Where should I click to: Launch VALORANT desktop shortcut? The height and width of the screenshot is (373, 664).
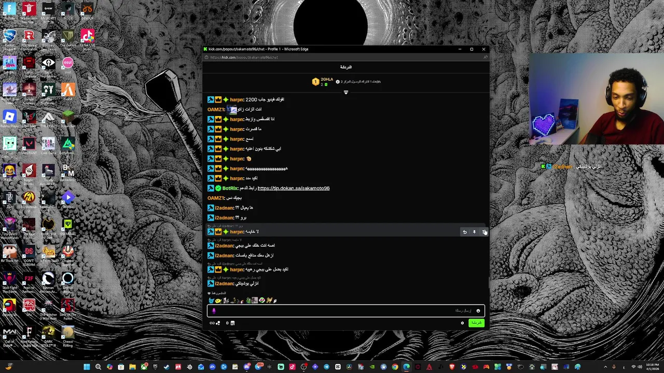pos(29,147)
